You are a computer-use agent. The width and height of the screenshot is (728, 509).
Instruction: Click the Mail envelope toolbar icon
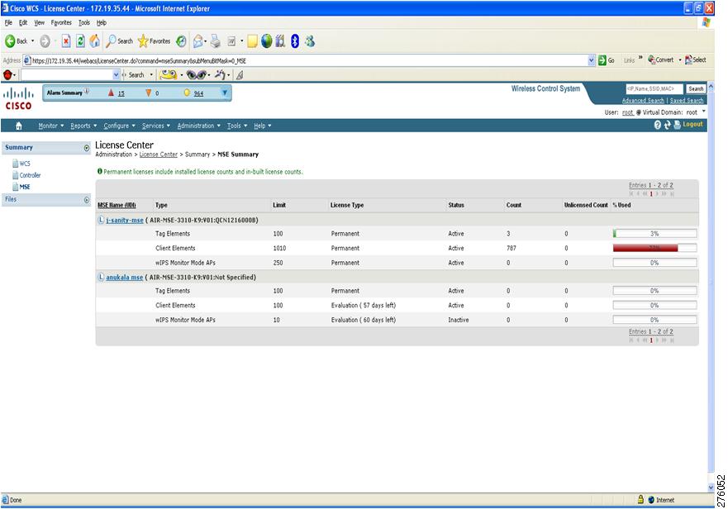[198, 41]
